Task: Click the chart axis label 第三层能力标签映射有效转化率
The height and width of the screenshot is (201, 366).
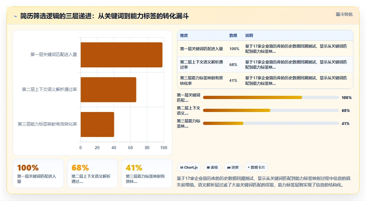Action: pos(47,124)
